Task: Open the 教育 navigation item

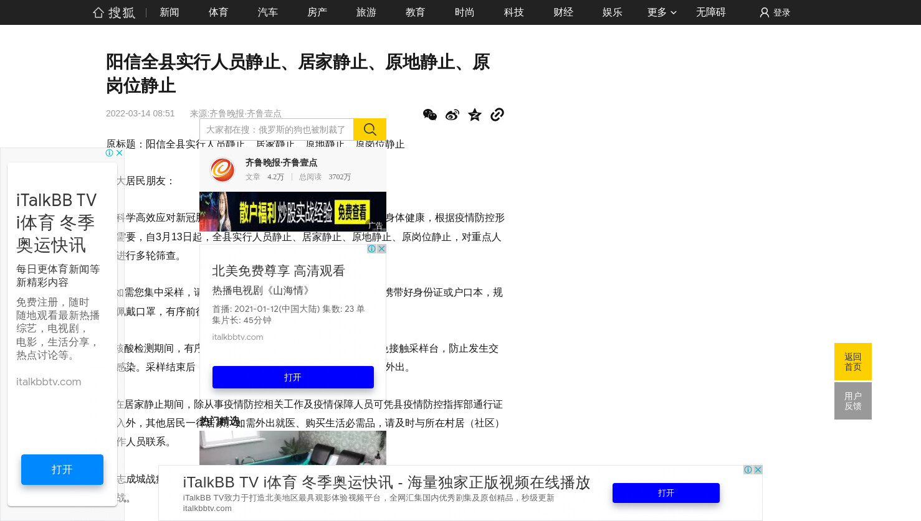Action: point(416,12)
